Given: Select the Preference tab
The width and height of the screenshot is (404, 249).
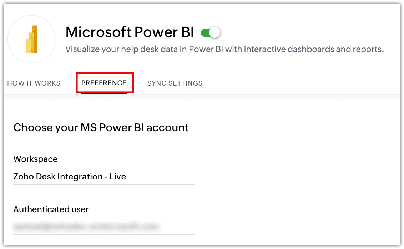Looking at the screenshot, I should [x=104, y=83].
